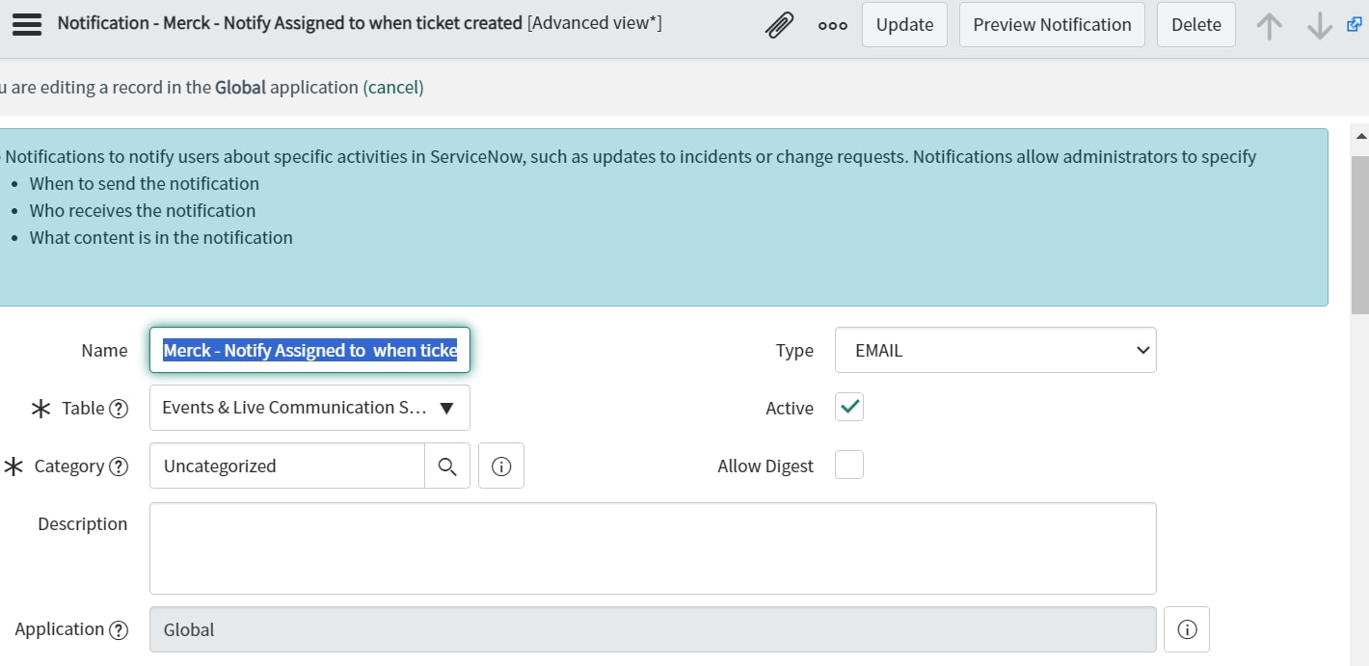This screenshot has width=1369, height=666.
Task: Uncheck the Active checkbox
Action: [849, 408]
